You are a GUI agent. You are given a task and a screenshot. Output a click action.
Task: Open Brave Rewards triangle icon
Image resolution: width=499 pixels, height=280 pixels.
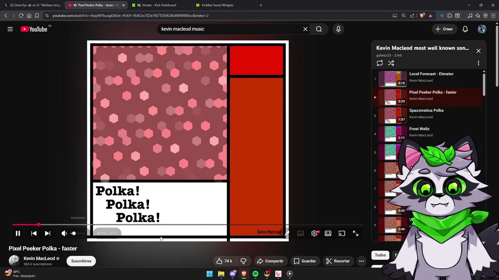tap(430, 16)
